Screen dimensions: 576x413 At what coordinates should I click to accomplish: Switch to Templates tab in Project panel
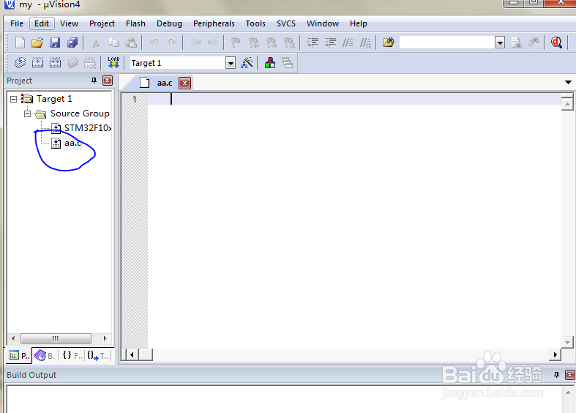(98, 355)
